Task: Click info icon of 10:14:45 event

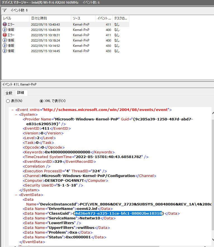Action: point(5,51)
